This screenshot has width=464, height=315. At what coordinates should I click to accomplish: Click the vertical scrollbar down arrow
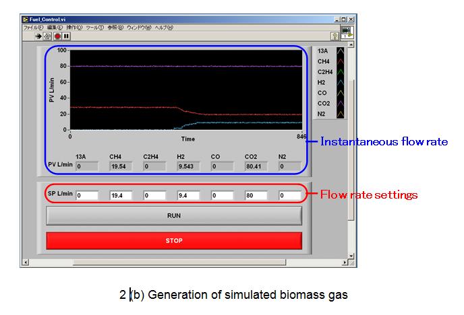pos(351,256)
